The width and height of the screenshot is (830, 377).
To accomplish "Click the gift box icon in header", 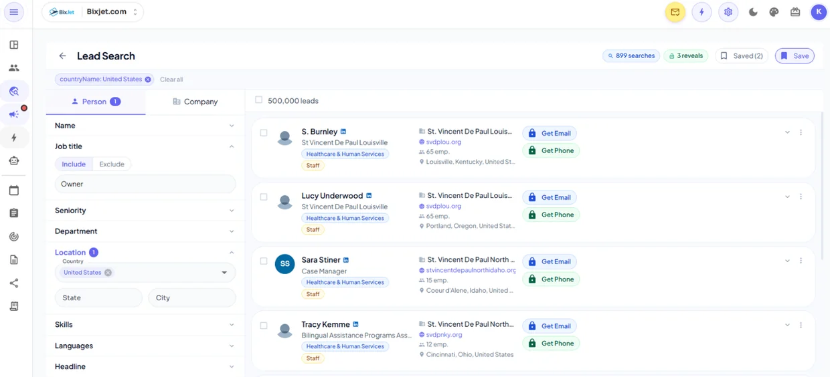I will (x=795, y=12).
